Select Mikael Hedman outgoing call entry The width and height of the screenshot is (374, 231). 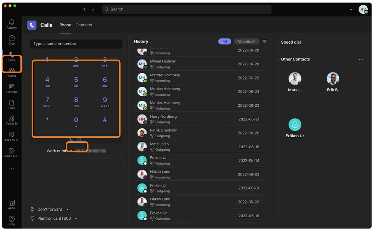200,64
